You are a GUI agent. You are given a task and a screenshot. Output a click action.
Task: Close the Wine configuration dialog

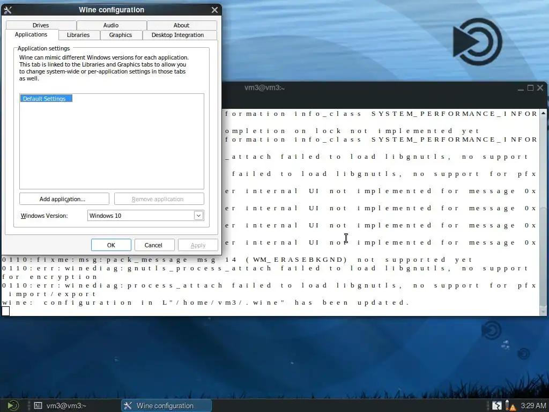(x=214, y=10)
